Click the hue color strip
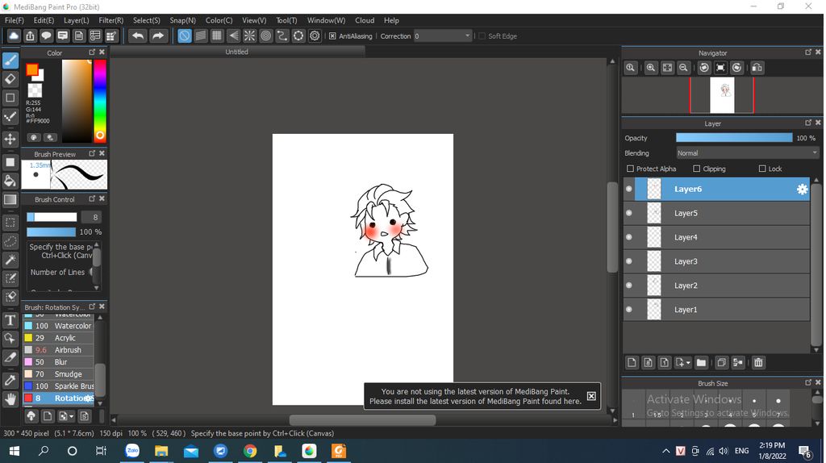The image size is (826, 463). [x=99, y=101]
